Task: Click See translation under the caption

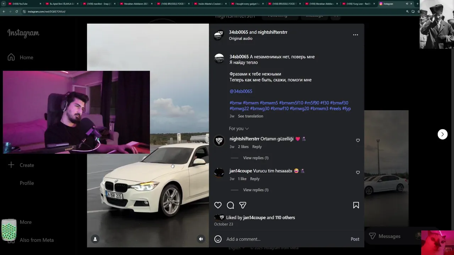Action: coord(250,116)
